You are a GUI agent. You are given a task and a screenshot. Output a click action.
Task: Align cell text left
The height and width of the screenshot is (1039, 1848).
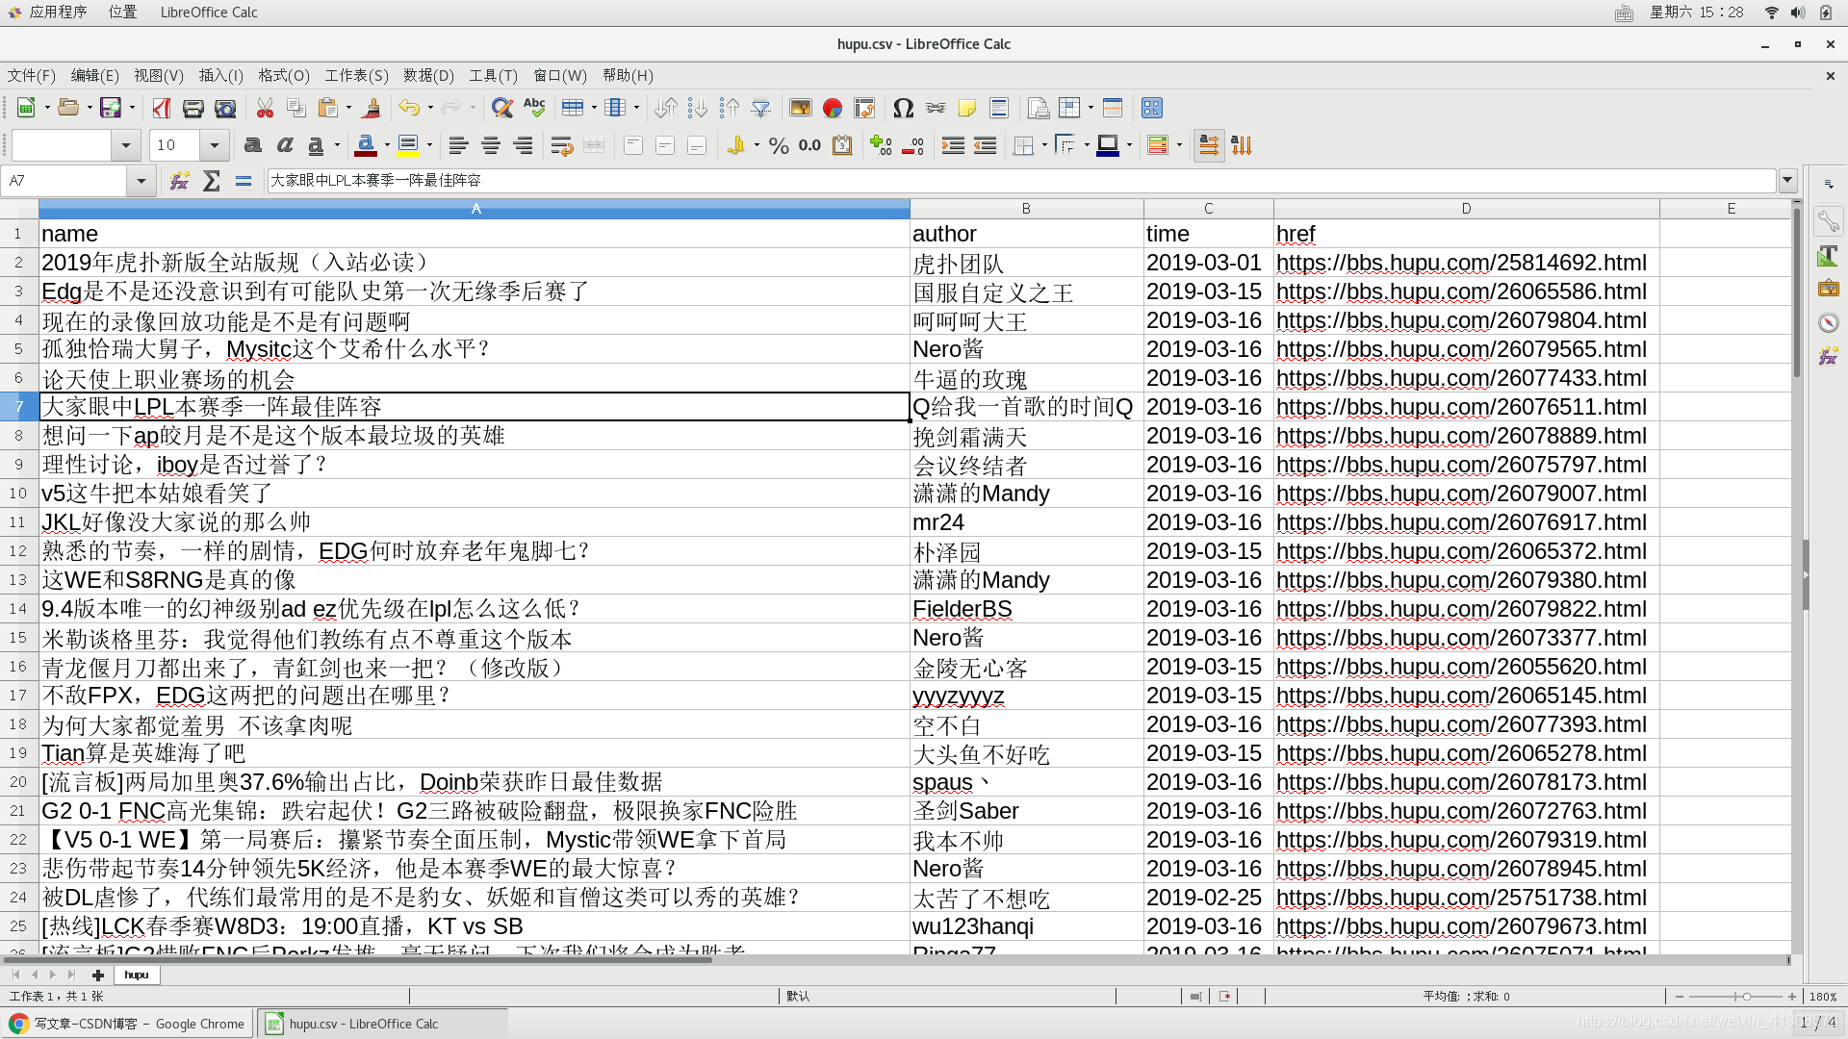click(459, 145)
